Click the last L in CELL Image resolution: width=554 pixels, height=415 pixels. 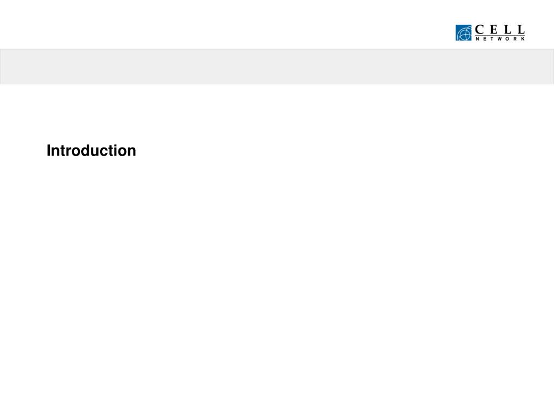coord(522,29)
